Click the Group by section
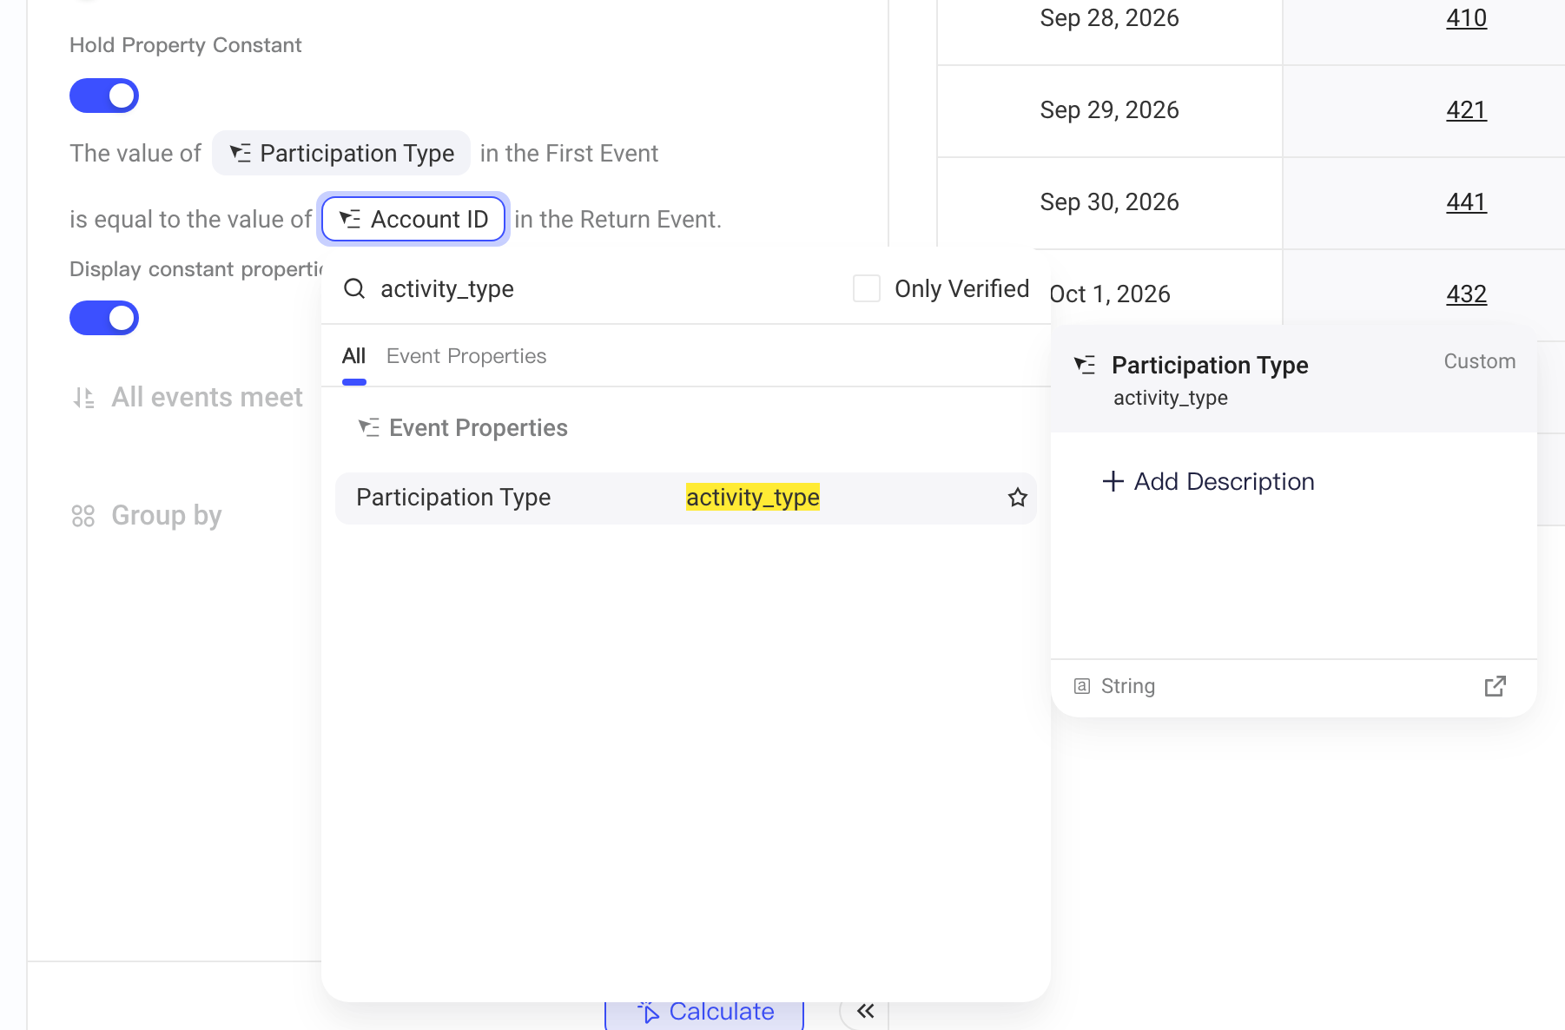The image size is (1565, 1030). (167, 515)
